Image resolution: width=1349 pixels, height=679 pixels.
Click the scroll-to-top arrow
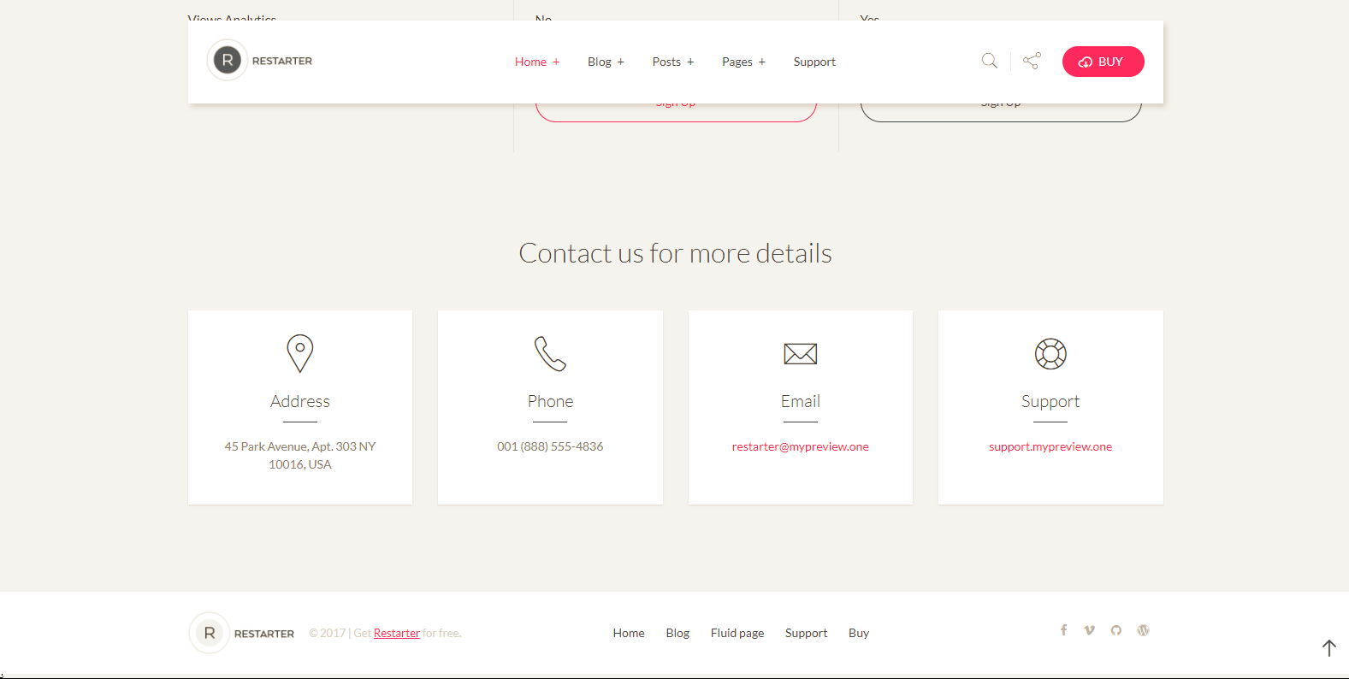coord(1328,648)
